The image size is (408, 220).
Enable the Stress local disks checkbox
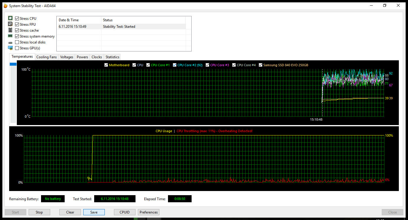(17, 42)
